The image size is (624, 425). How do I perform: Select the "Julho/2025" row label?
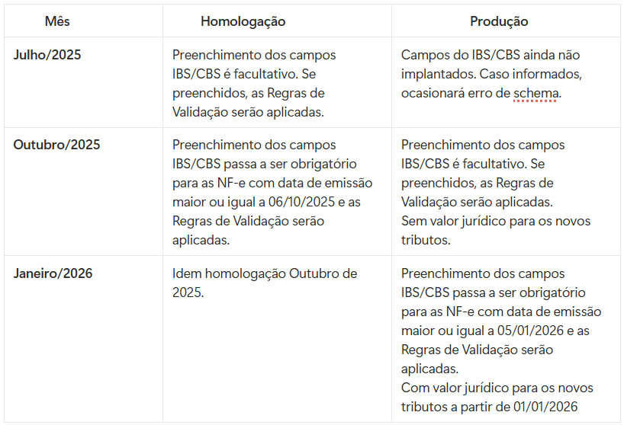(47, 55)
